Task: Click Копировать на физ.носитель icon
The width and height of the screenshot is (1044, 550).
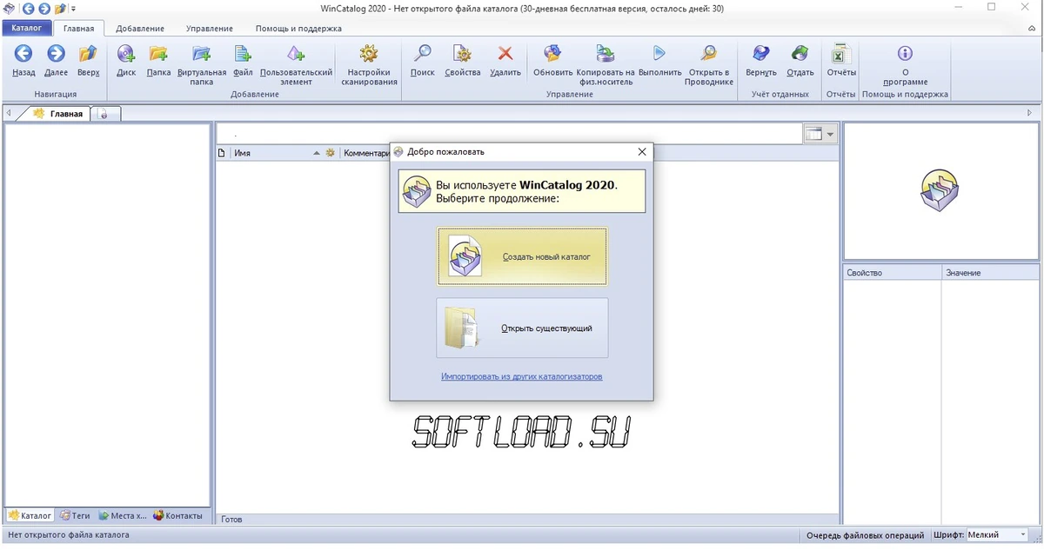Action: [x=606, y=65]
